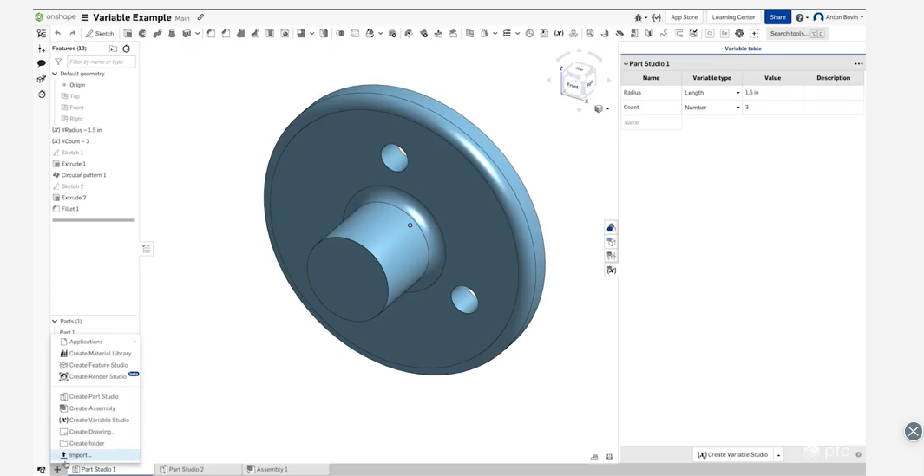Select the #Radius = 1.5 in variable feature
Viewport: 924px width, 476px height.
click(x=76, y=130)
